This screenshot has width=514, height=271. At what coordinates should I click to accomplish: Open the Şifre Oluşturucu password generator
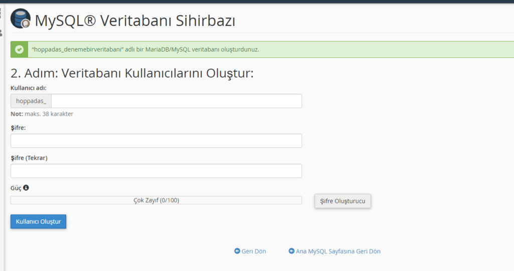click(342, 201)
